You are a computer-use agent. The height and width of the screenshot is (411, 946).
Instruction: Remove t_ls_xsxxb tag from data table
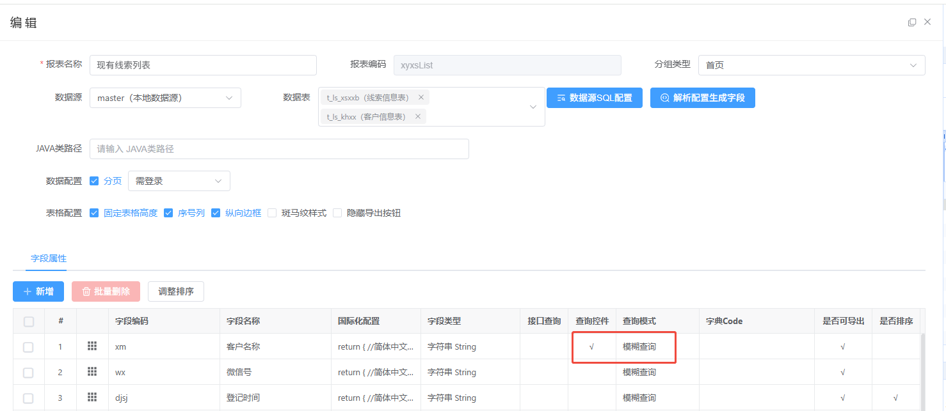point(421,98)
